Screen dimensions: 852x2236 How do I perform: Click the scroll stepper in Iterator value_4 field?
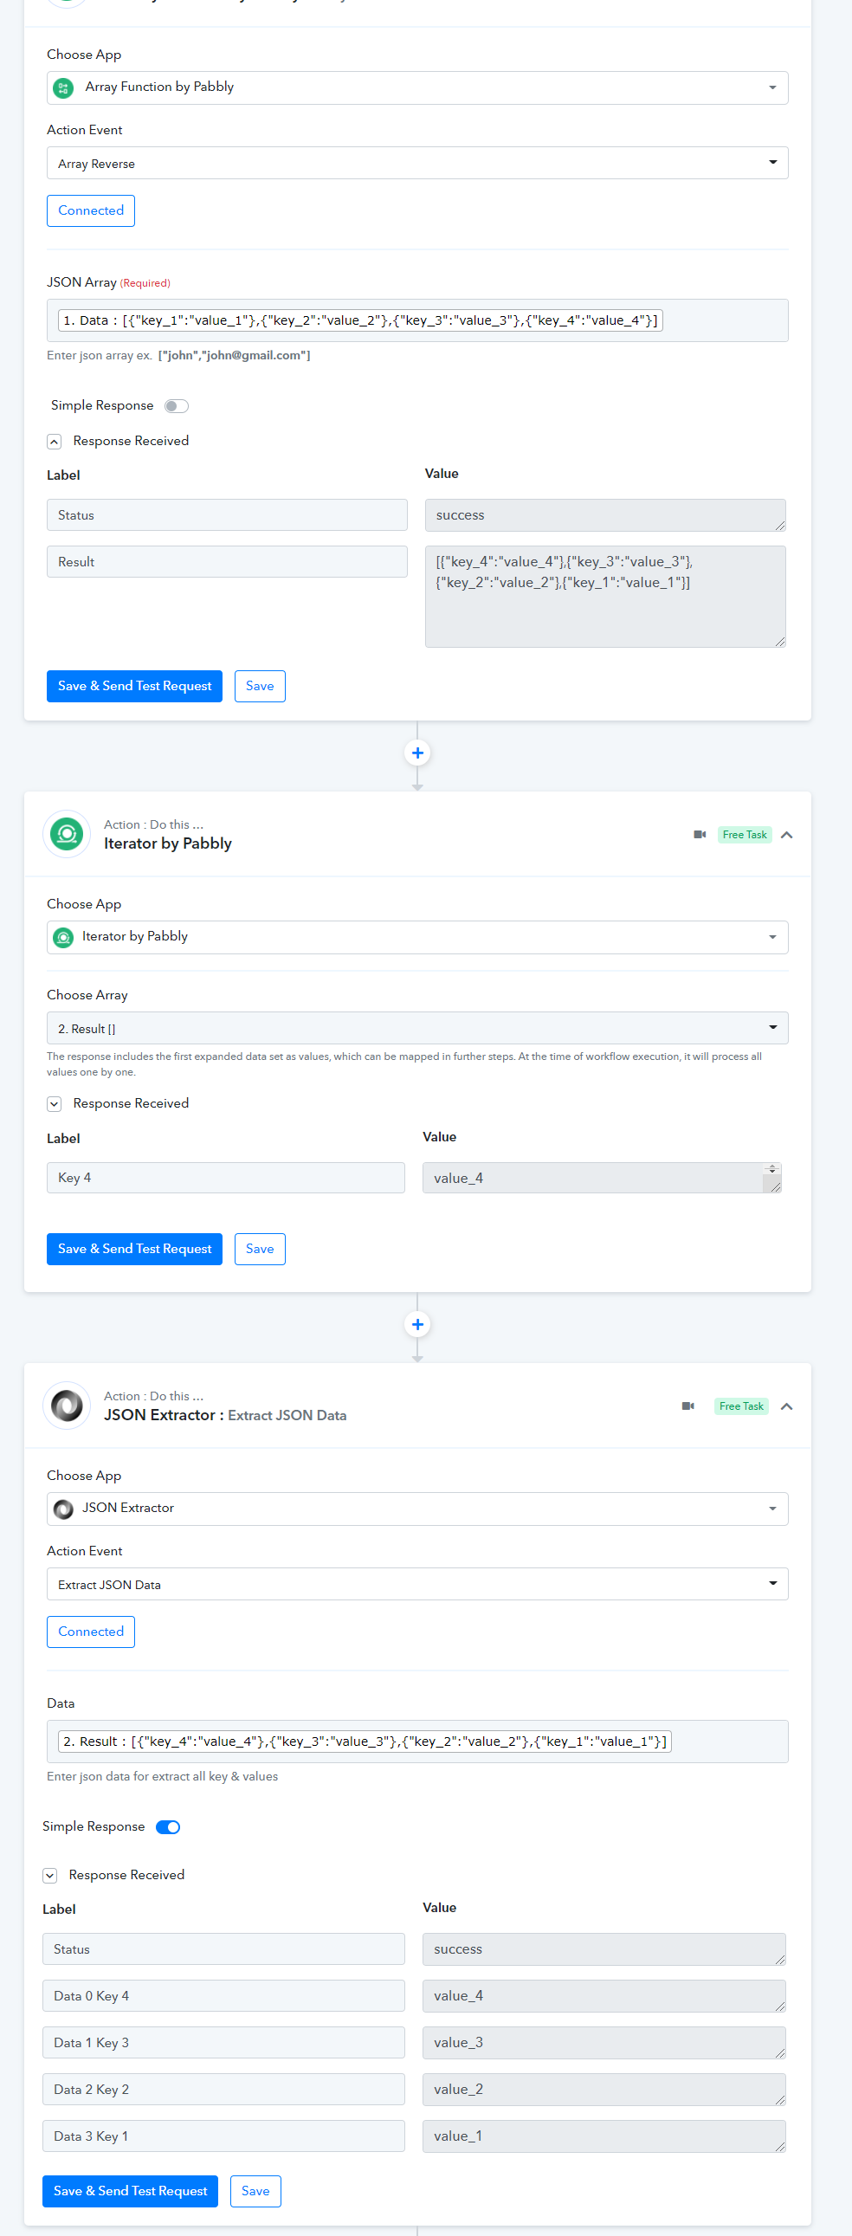[x=772, y=1169]
